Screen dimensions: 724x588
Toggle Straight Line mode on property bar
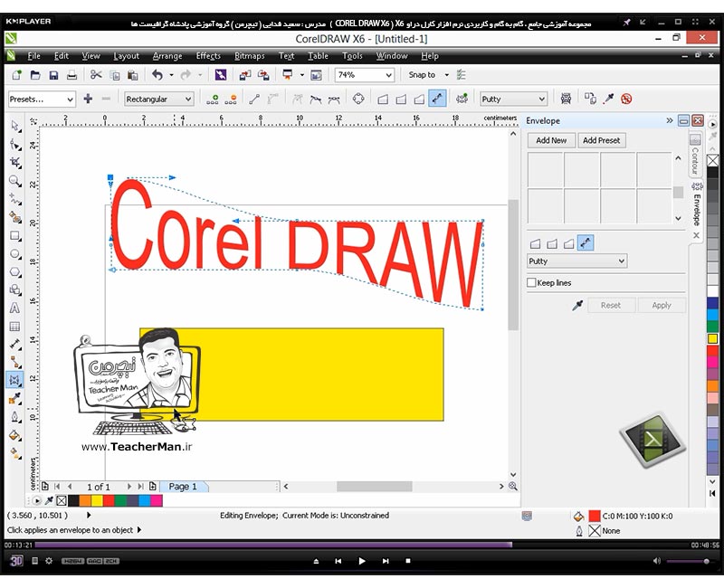click(x=383, y=99)
